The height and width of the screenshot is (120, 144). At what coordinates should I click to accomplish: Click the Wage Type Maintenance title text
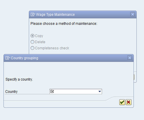[x=55, y=15]
